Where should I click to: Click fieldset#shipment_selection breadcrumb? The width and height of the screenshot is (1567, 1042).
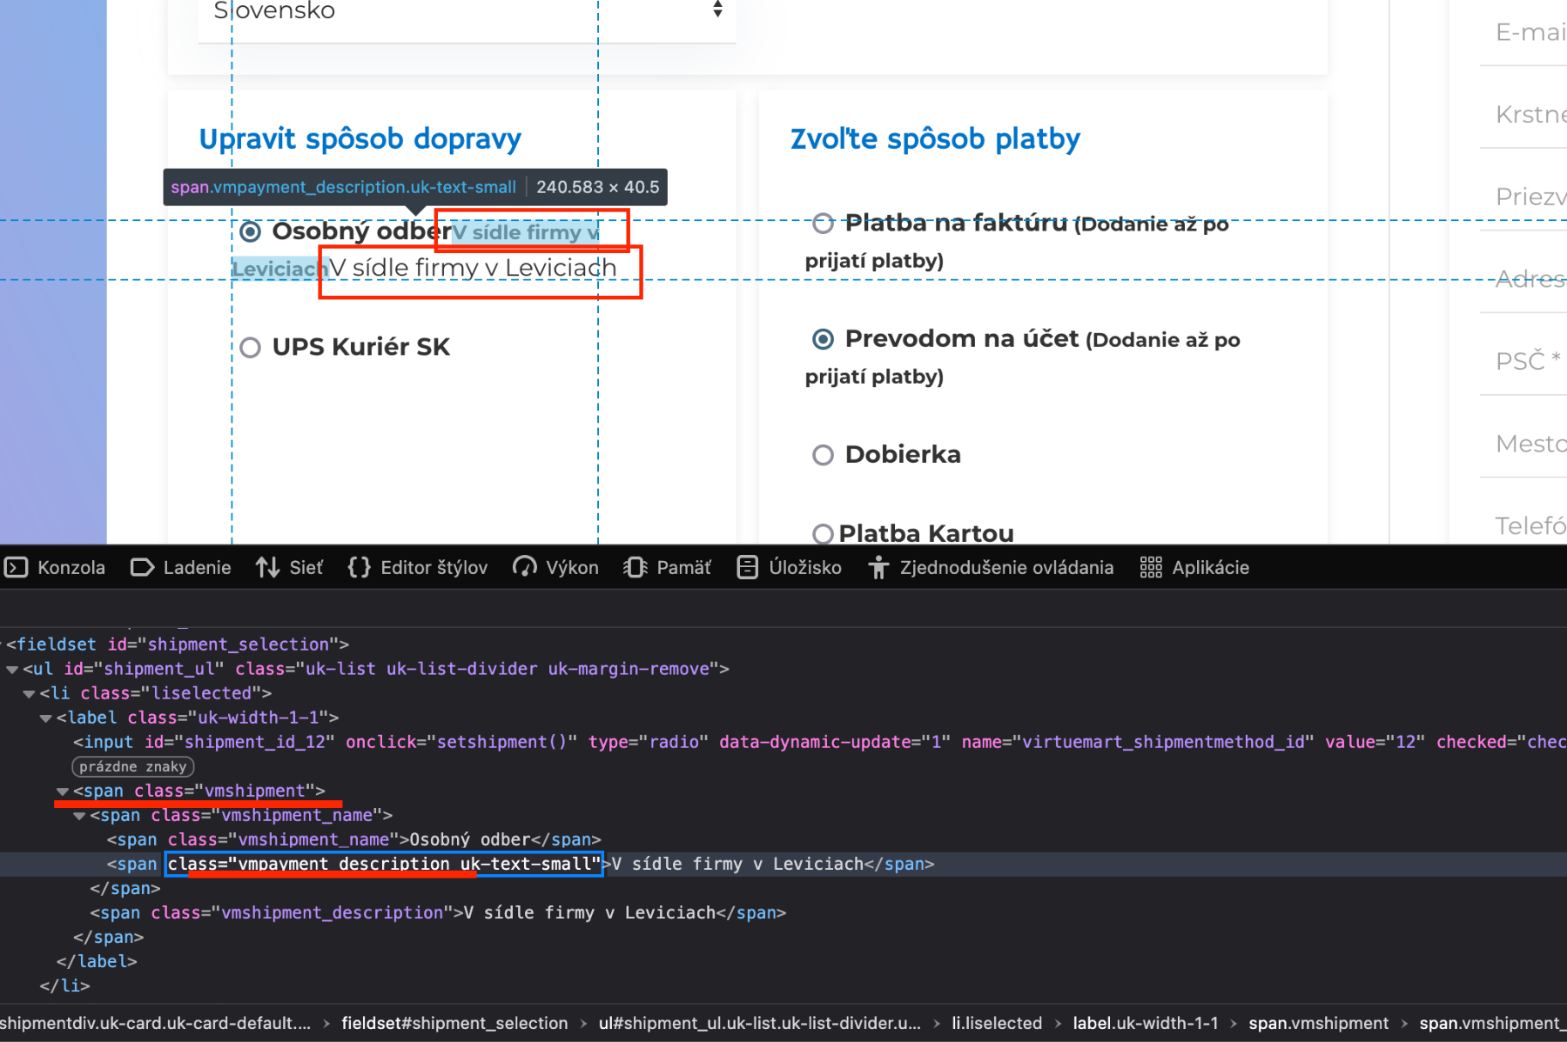[x=454, y=1024]
